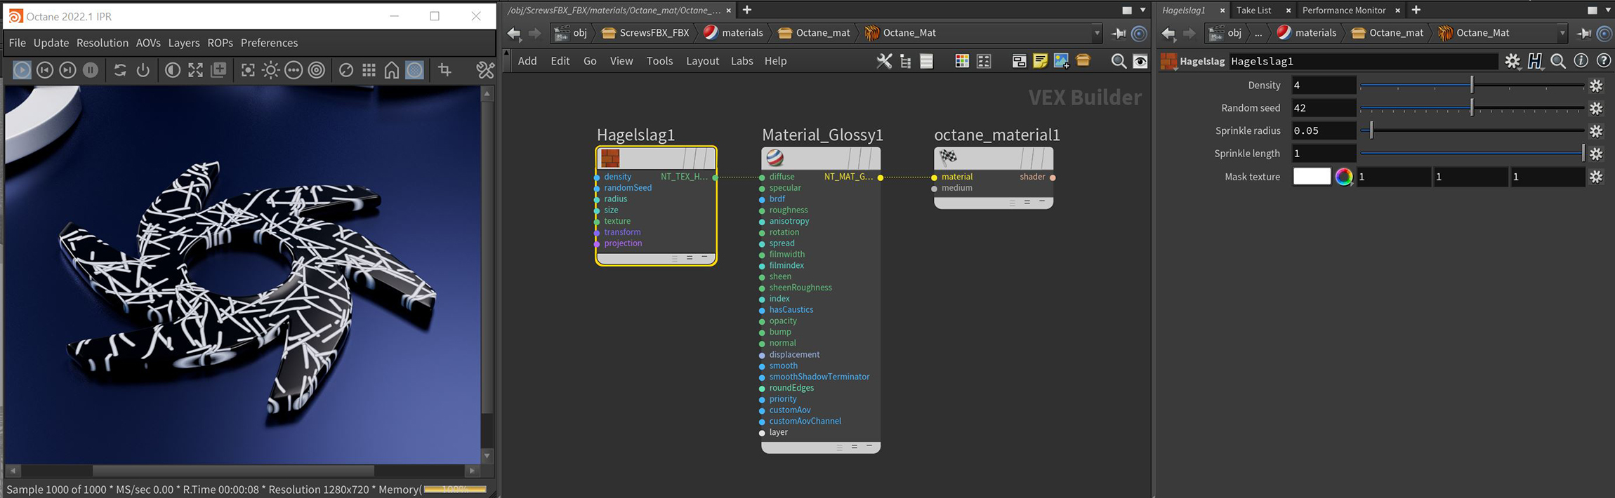Click the crop render region icon

(444, 70)
